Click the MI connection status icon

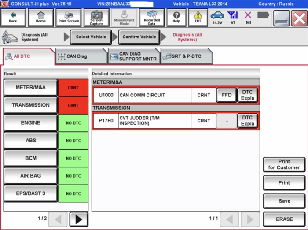coord(248,17)
